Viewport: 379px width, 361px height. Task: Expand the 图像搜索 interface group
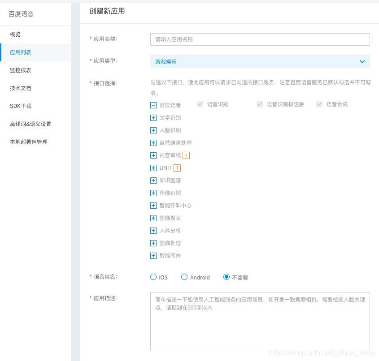[x=153, y=218]
